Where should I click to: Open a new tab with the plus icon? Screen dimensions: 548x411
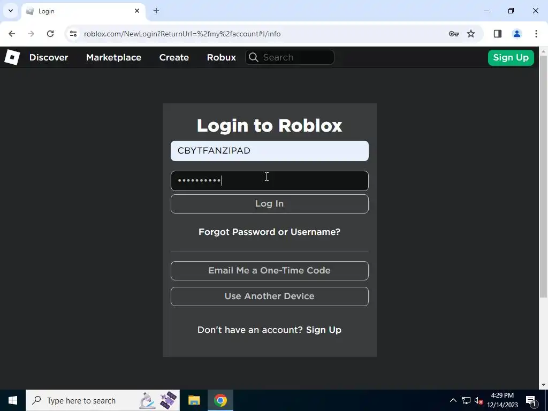(x=156, y=11)
